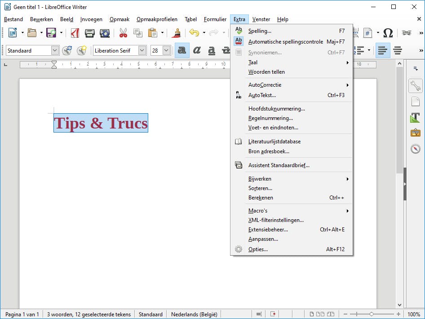Insert a page number field icon

pos(367,33)
